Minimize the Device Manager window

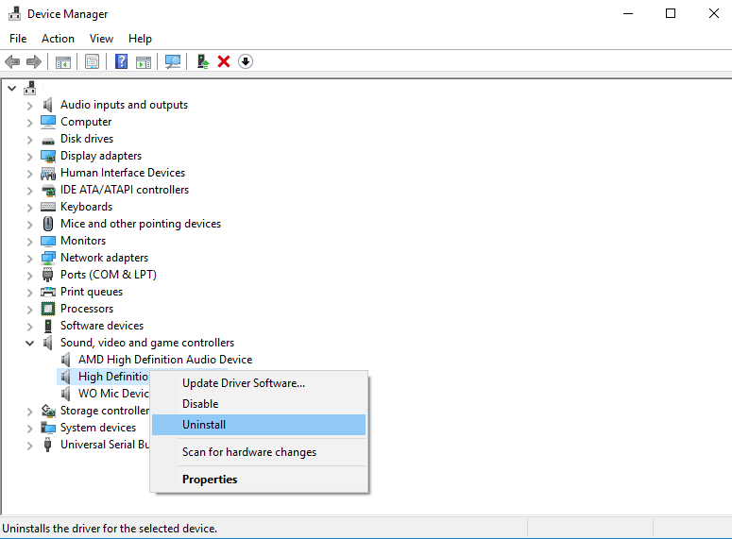coord(628,13)
